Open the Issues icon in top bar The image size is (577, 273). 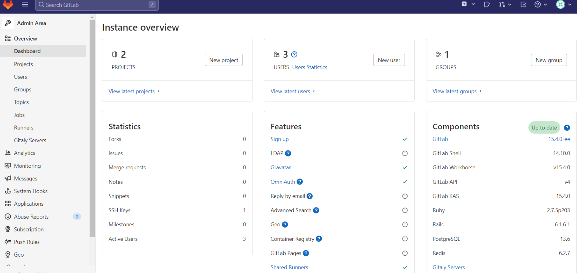pyautogui.click(x=487, y=5)
